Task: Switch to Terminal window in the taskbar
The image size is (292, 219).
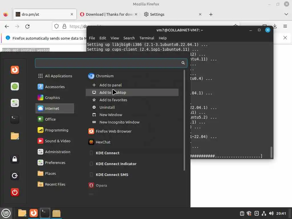Action: click(x=45, y=213)
